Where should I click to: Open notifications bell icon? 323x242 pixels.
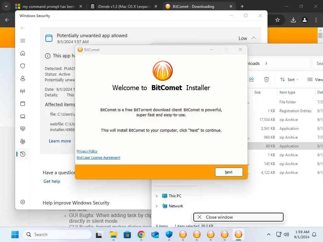(x=314, y=234)
